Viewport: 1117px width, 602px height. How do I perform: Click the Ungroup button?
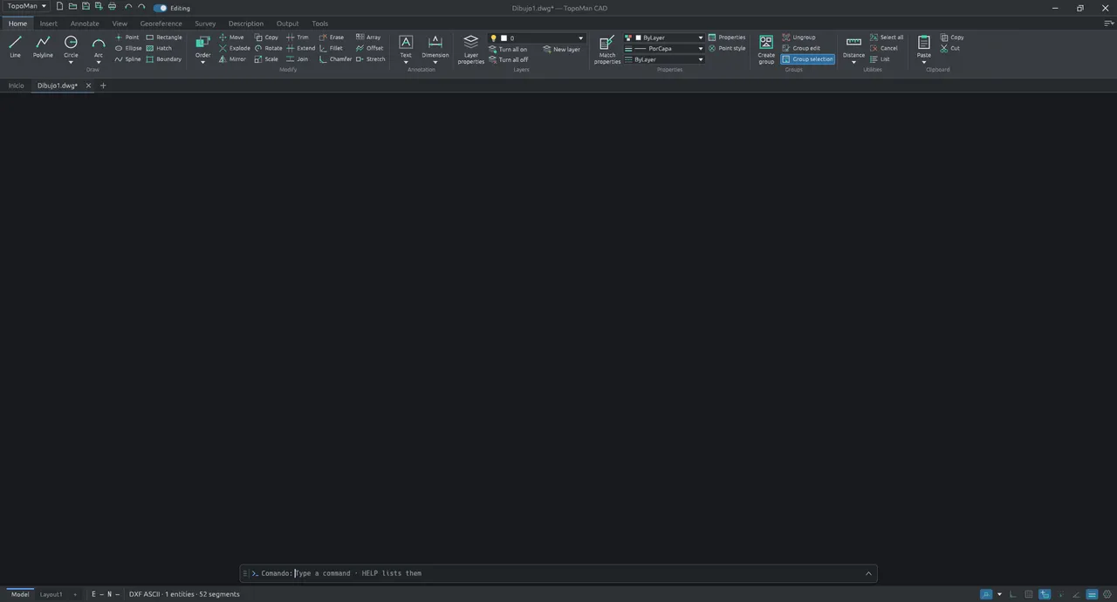click(x=798, y=38)
